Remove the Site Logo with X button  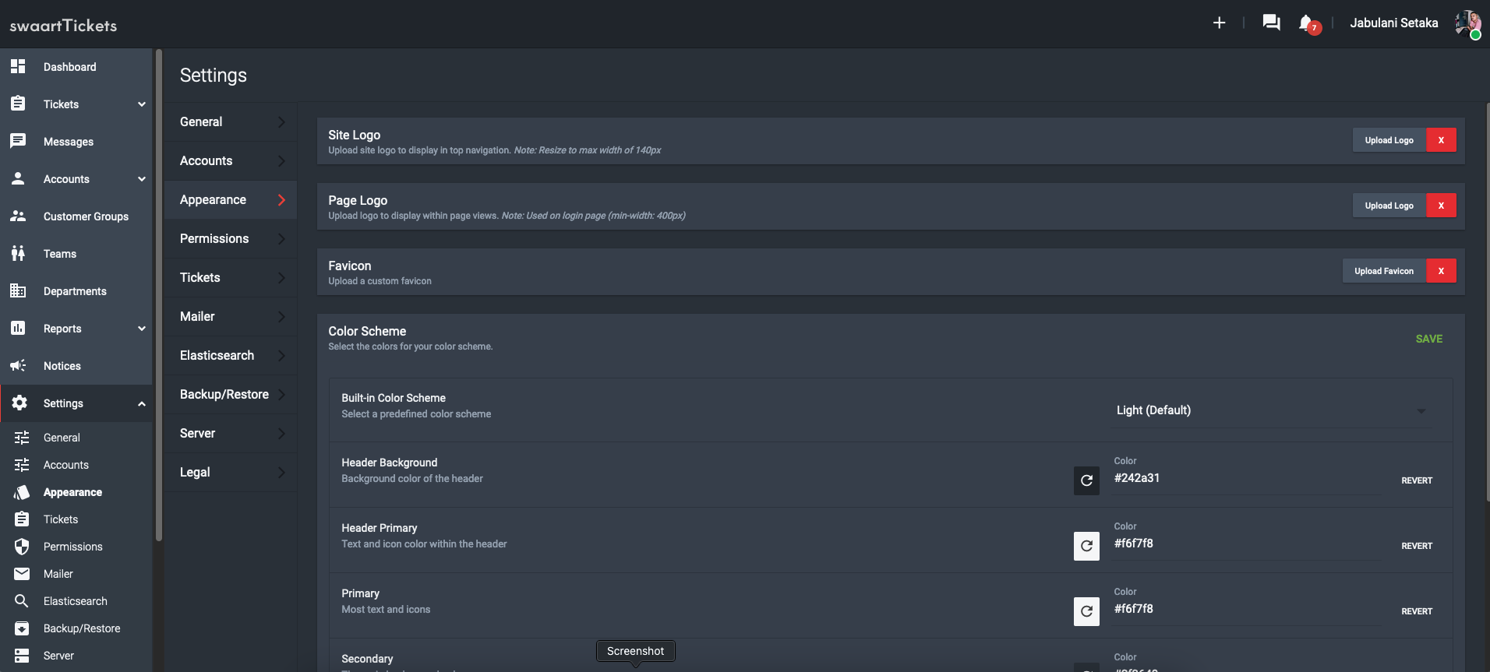pos(1441,140)
